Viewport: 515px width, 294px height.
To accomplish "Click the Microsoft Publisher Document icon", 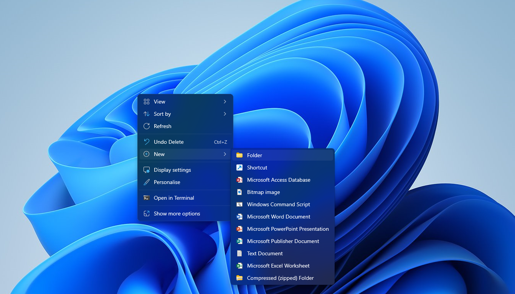I will pyautogui.click(x=239, y=241).
